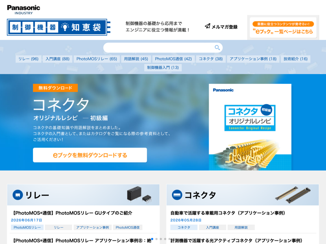326x244 pixels.
Task: Click 入門講座 tag under 車載用コネクタ article
Action: (212, 227)
